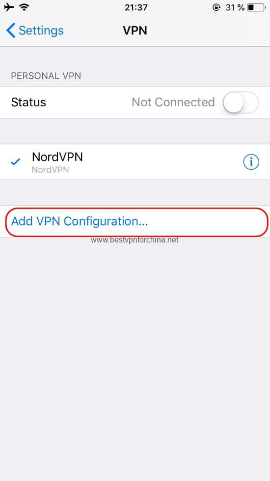Tap the PERSONAL VPN section header
Image resolution: width=270 pixels, height=481 pixels.
(x=46, y=76)
